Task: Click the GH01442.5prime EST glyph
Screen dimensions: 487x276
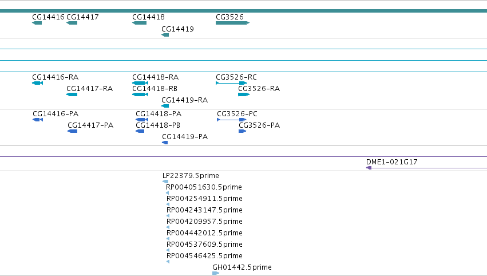Action: click(x=216, y=273)
